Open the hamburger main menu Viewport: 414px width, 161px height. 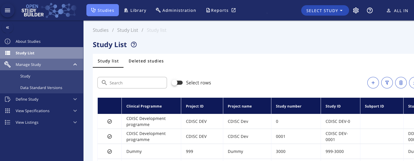[x=8, y=10]
